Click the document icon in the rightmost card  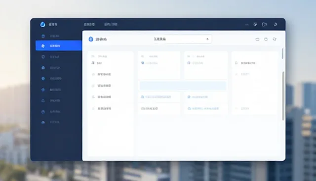click(236, 63)
